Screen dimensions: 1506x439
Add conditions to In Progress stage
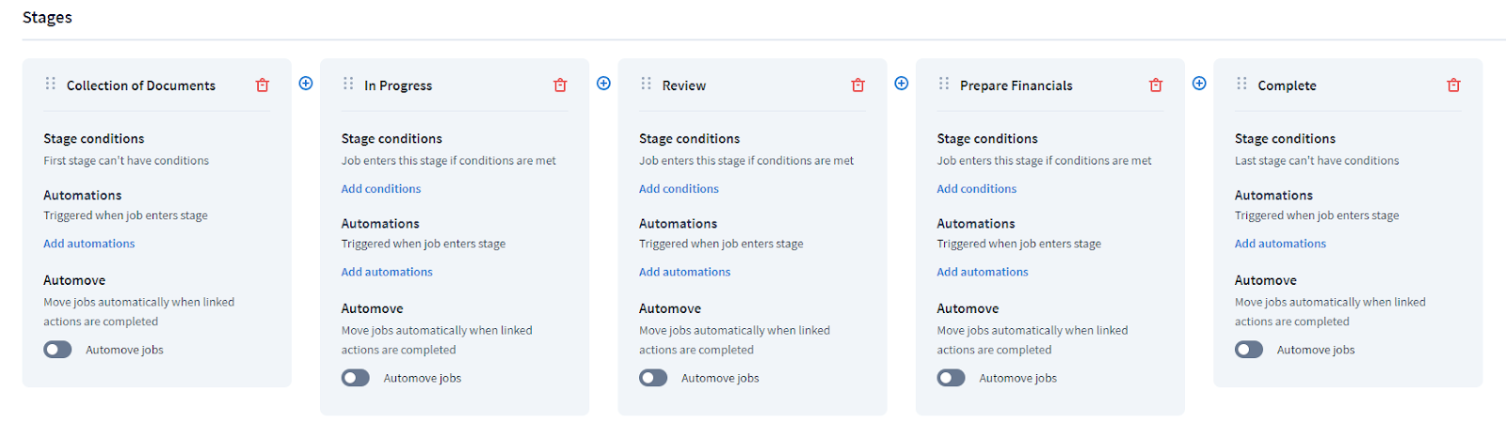(381, 189)
